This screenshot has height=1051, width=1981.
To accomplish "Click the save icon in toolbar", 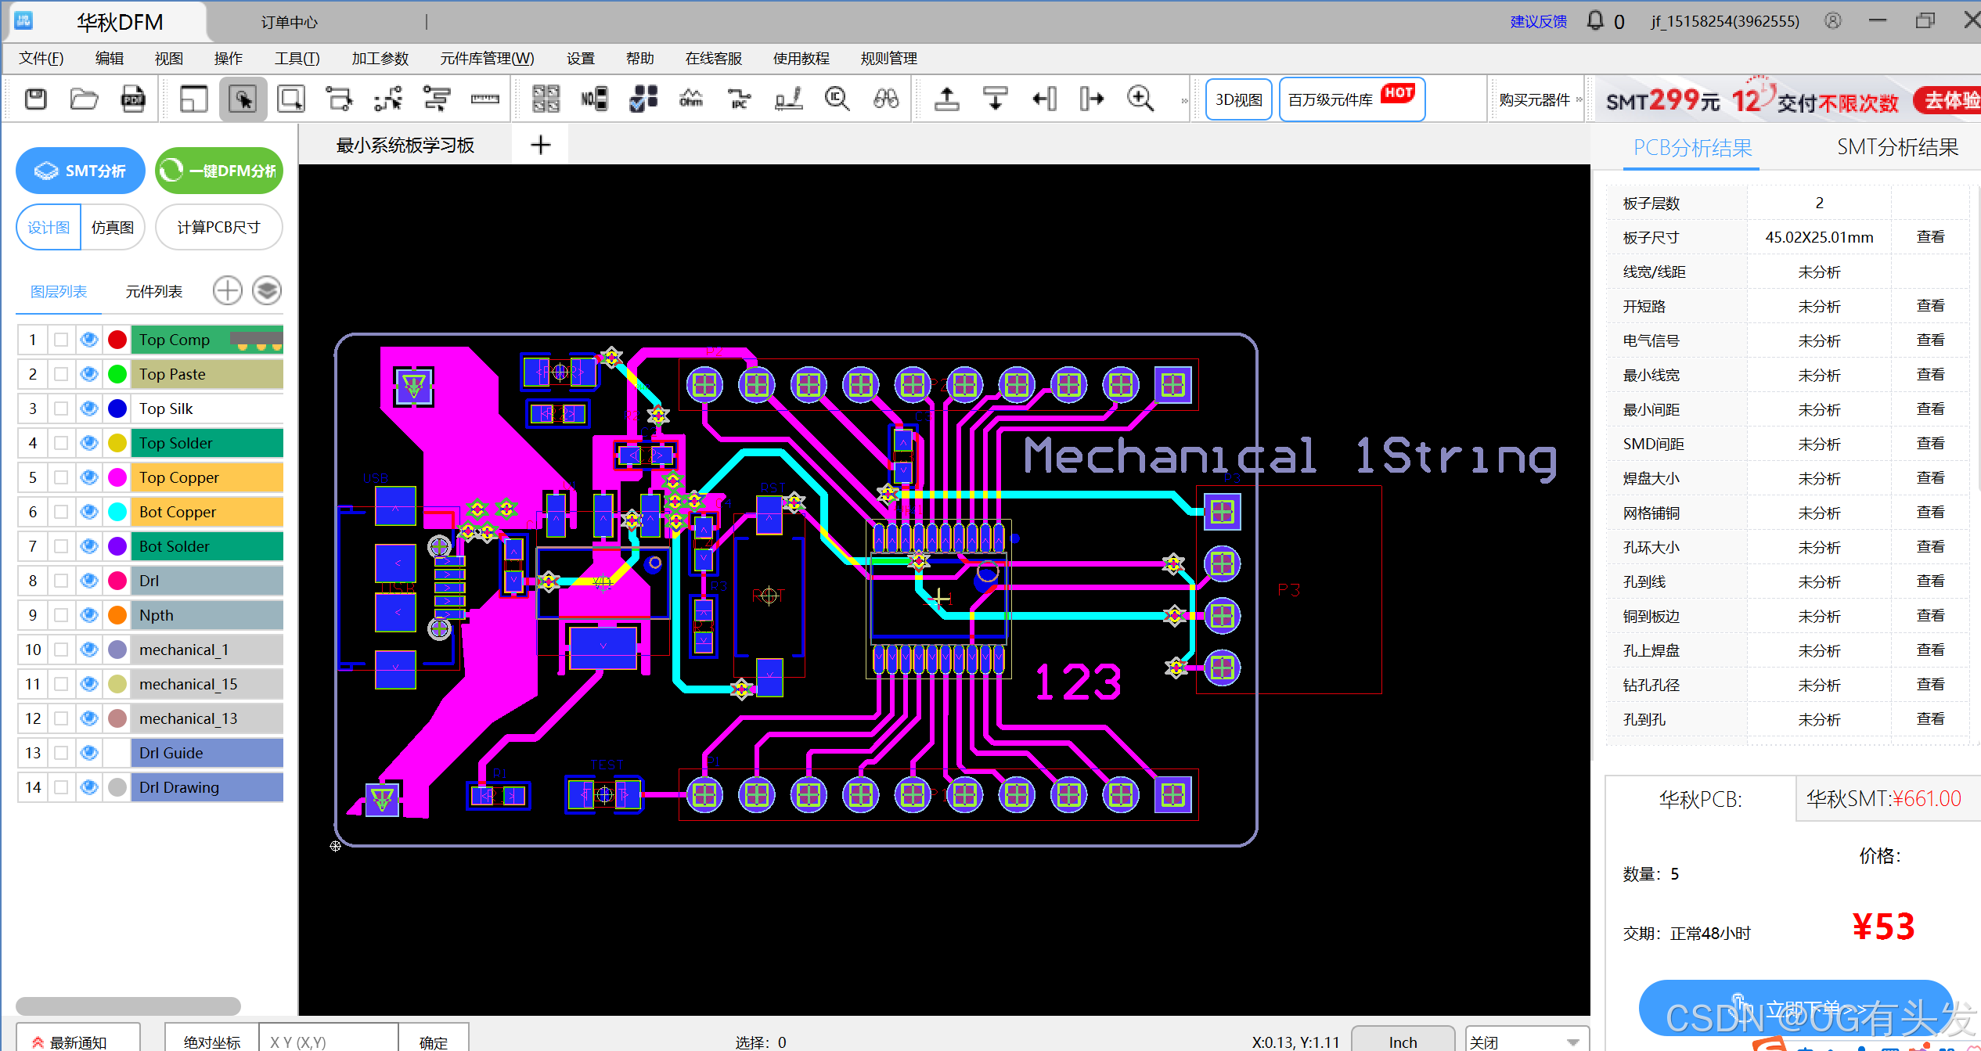I will pyautogui.click(x=36, y=99).
